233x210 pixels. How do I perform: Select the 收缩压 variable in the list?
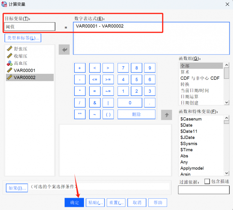tap(30, 56)
